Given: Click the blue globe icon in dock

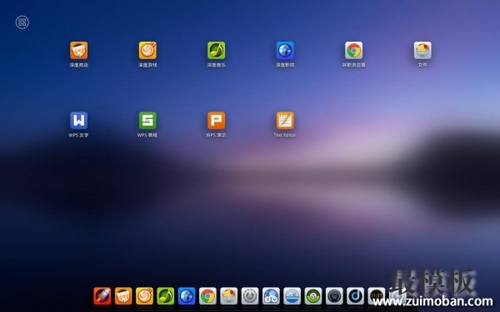Looking at the screenshot, I should pyautogui.click(x=187, y=296).
